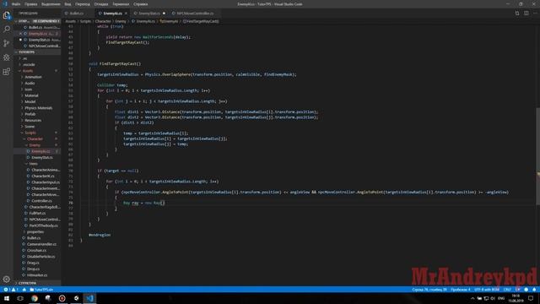Image resolution: width=540 pixels, height=304 pixels.
Task: Click the editor layout icon near top right
Action: click(526, 14)
